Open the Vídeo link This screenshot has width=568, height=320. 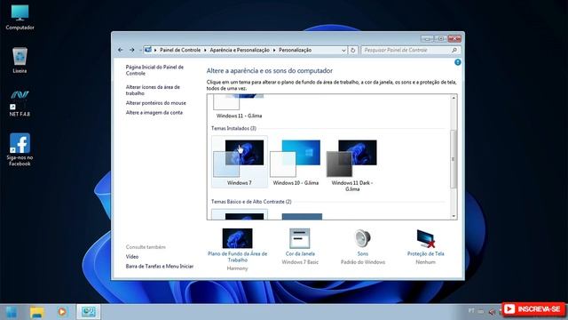[132, 257]
